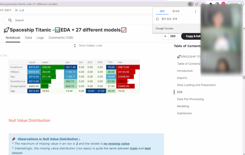This screenshot has height=155, width=245.
Task: Switch to the Logs tab
Action: pos(40,38)
